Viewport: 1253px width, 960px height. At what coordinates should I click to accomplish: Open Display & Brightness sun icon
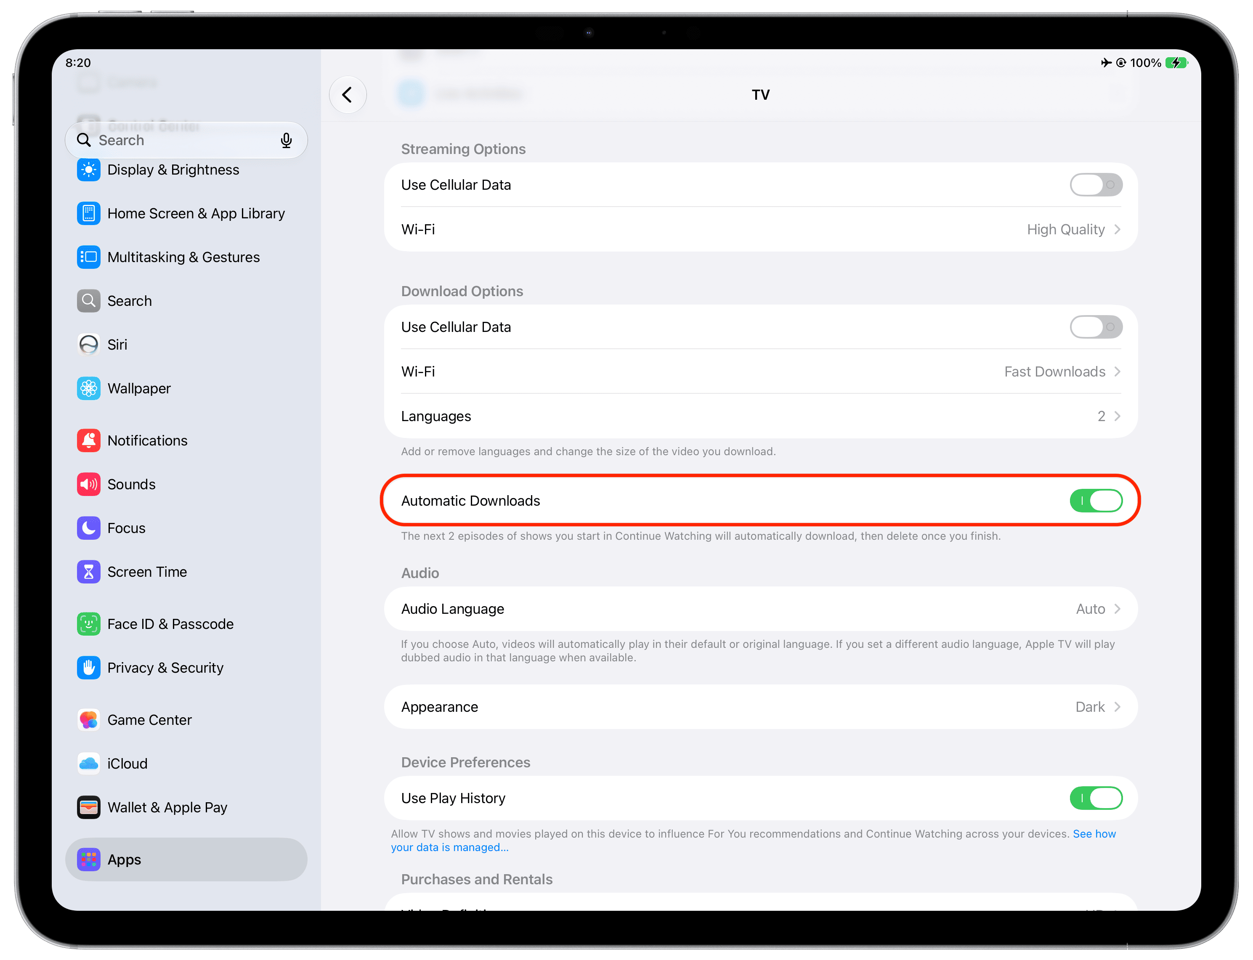(x=88, y=170)
